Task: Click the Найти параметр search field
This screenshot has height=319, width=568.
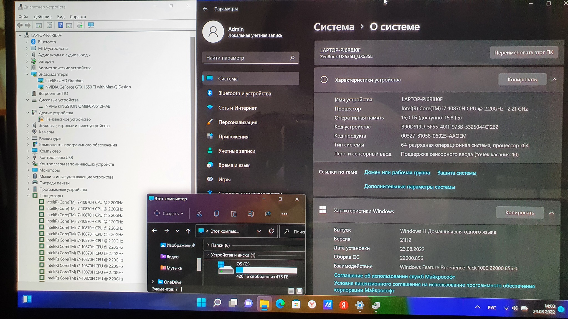Action: tap(250, 58)
